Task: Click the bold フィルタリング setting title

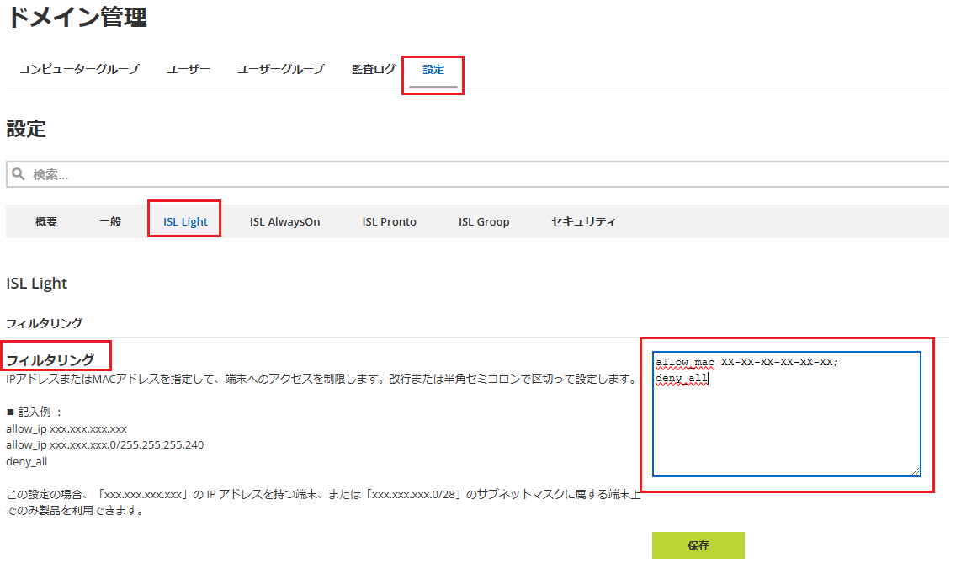Action: tap(50, 360)
